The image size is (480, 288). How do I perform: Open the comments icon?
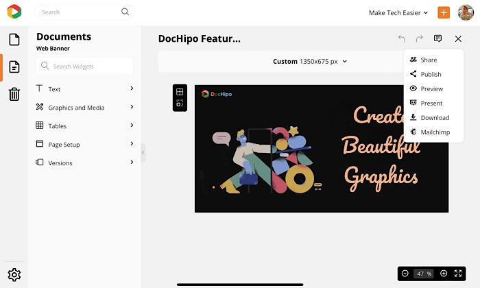click(438, 39)
